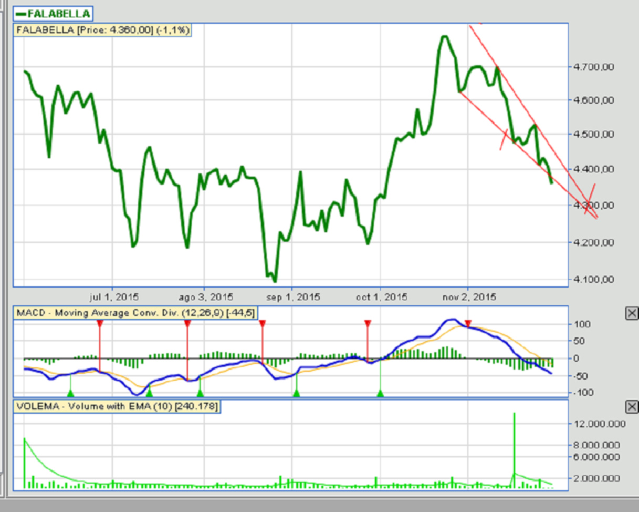Click the green MACD buy marker at ago 3
This screenshot has width=639, height=512.
(200, 392)
